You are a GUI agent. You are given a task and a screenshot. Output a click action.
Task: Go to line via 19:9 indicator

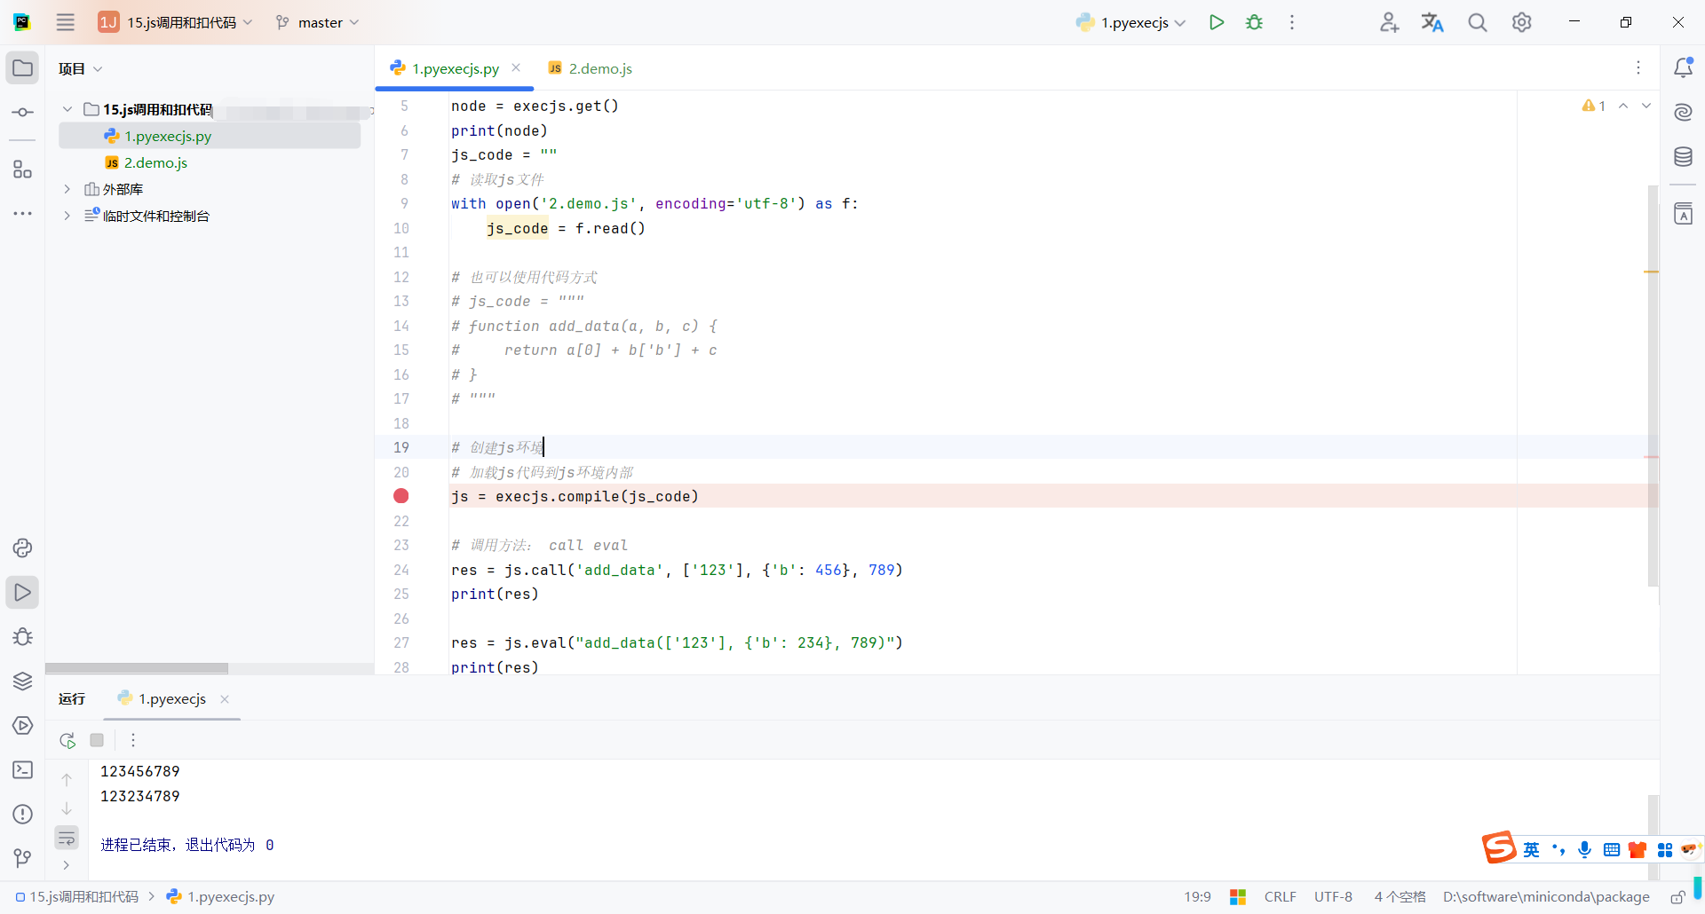point(1197,897)
